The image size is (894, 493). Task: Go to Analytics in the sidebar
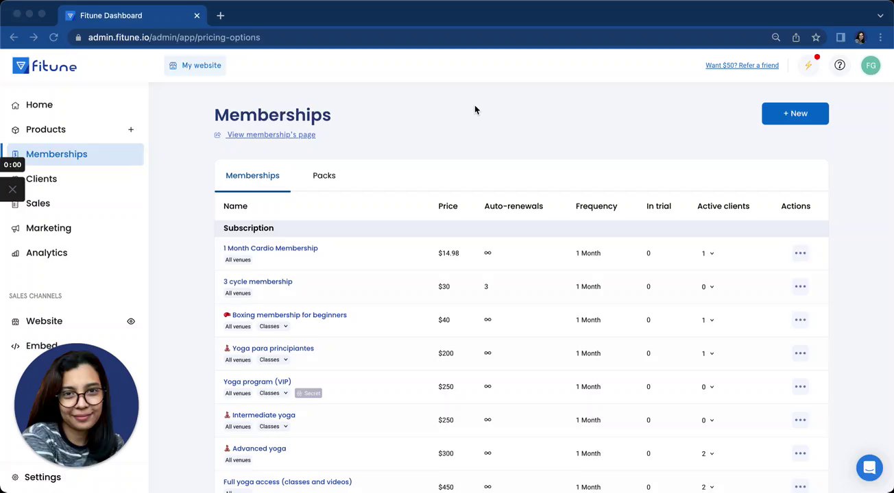47,253
